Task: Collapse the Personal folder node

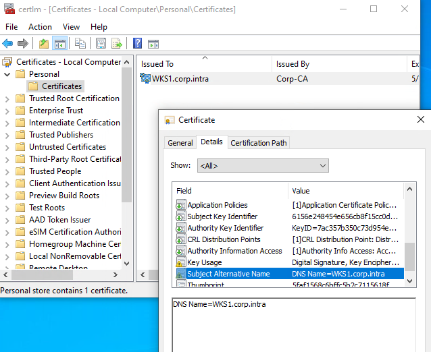Action: tap(7, 74)
